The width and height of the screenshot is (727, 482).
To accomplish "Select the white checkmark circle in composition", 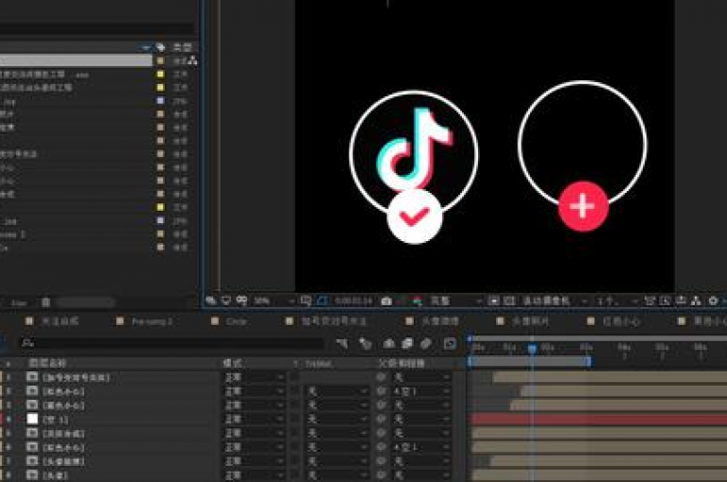I will 415,216.
